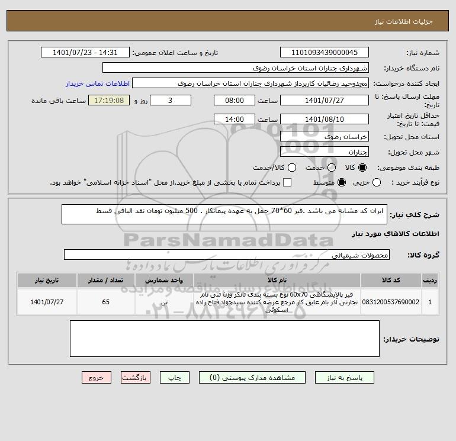Click the تاریخ نیاز column header

point(47,280)
